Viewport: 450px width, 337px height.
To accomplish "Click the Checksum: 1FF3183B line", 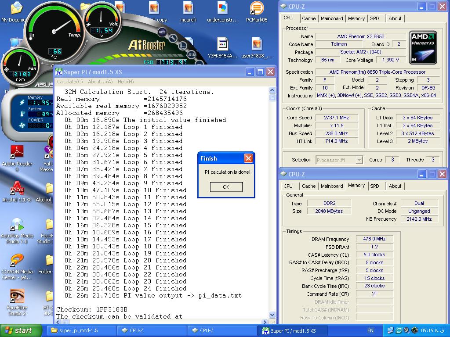I will pyautogui.click(x=92, y=309).
